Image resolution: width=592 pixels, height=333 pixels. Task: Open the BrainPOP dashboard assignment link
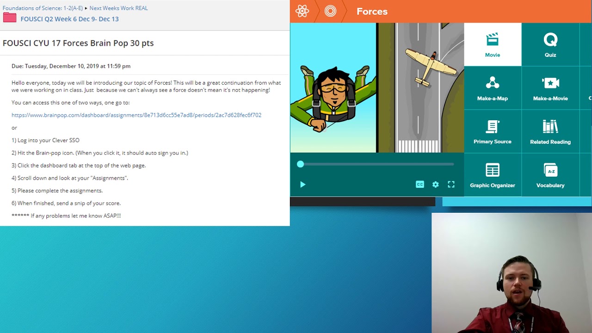(x=136, y=115)
